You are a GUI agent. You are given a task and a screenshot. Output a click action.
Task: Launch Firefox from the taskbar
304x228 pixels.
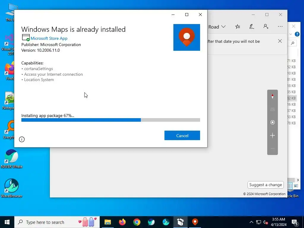(x=122, y=222)
